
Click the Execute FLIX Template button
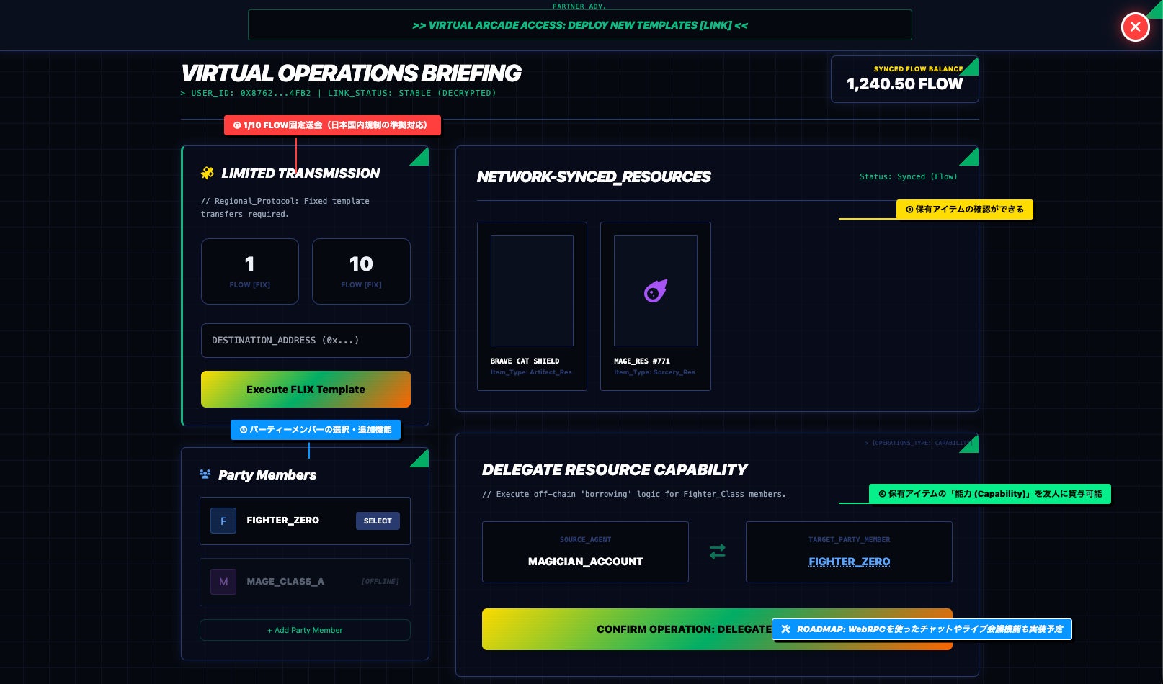pos(306,389)
